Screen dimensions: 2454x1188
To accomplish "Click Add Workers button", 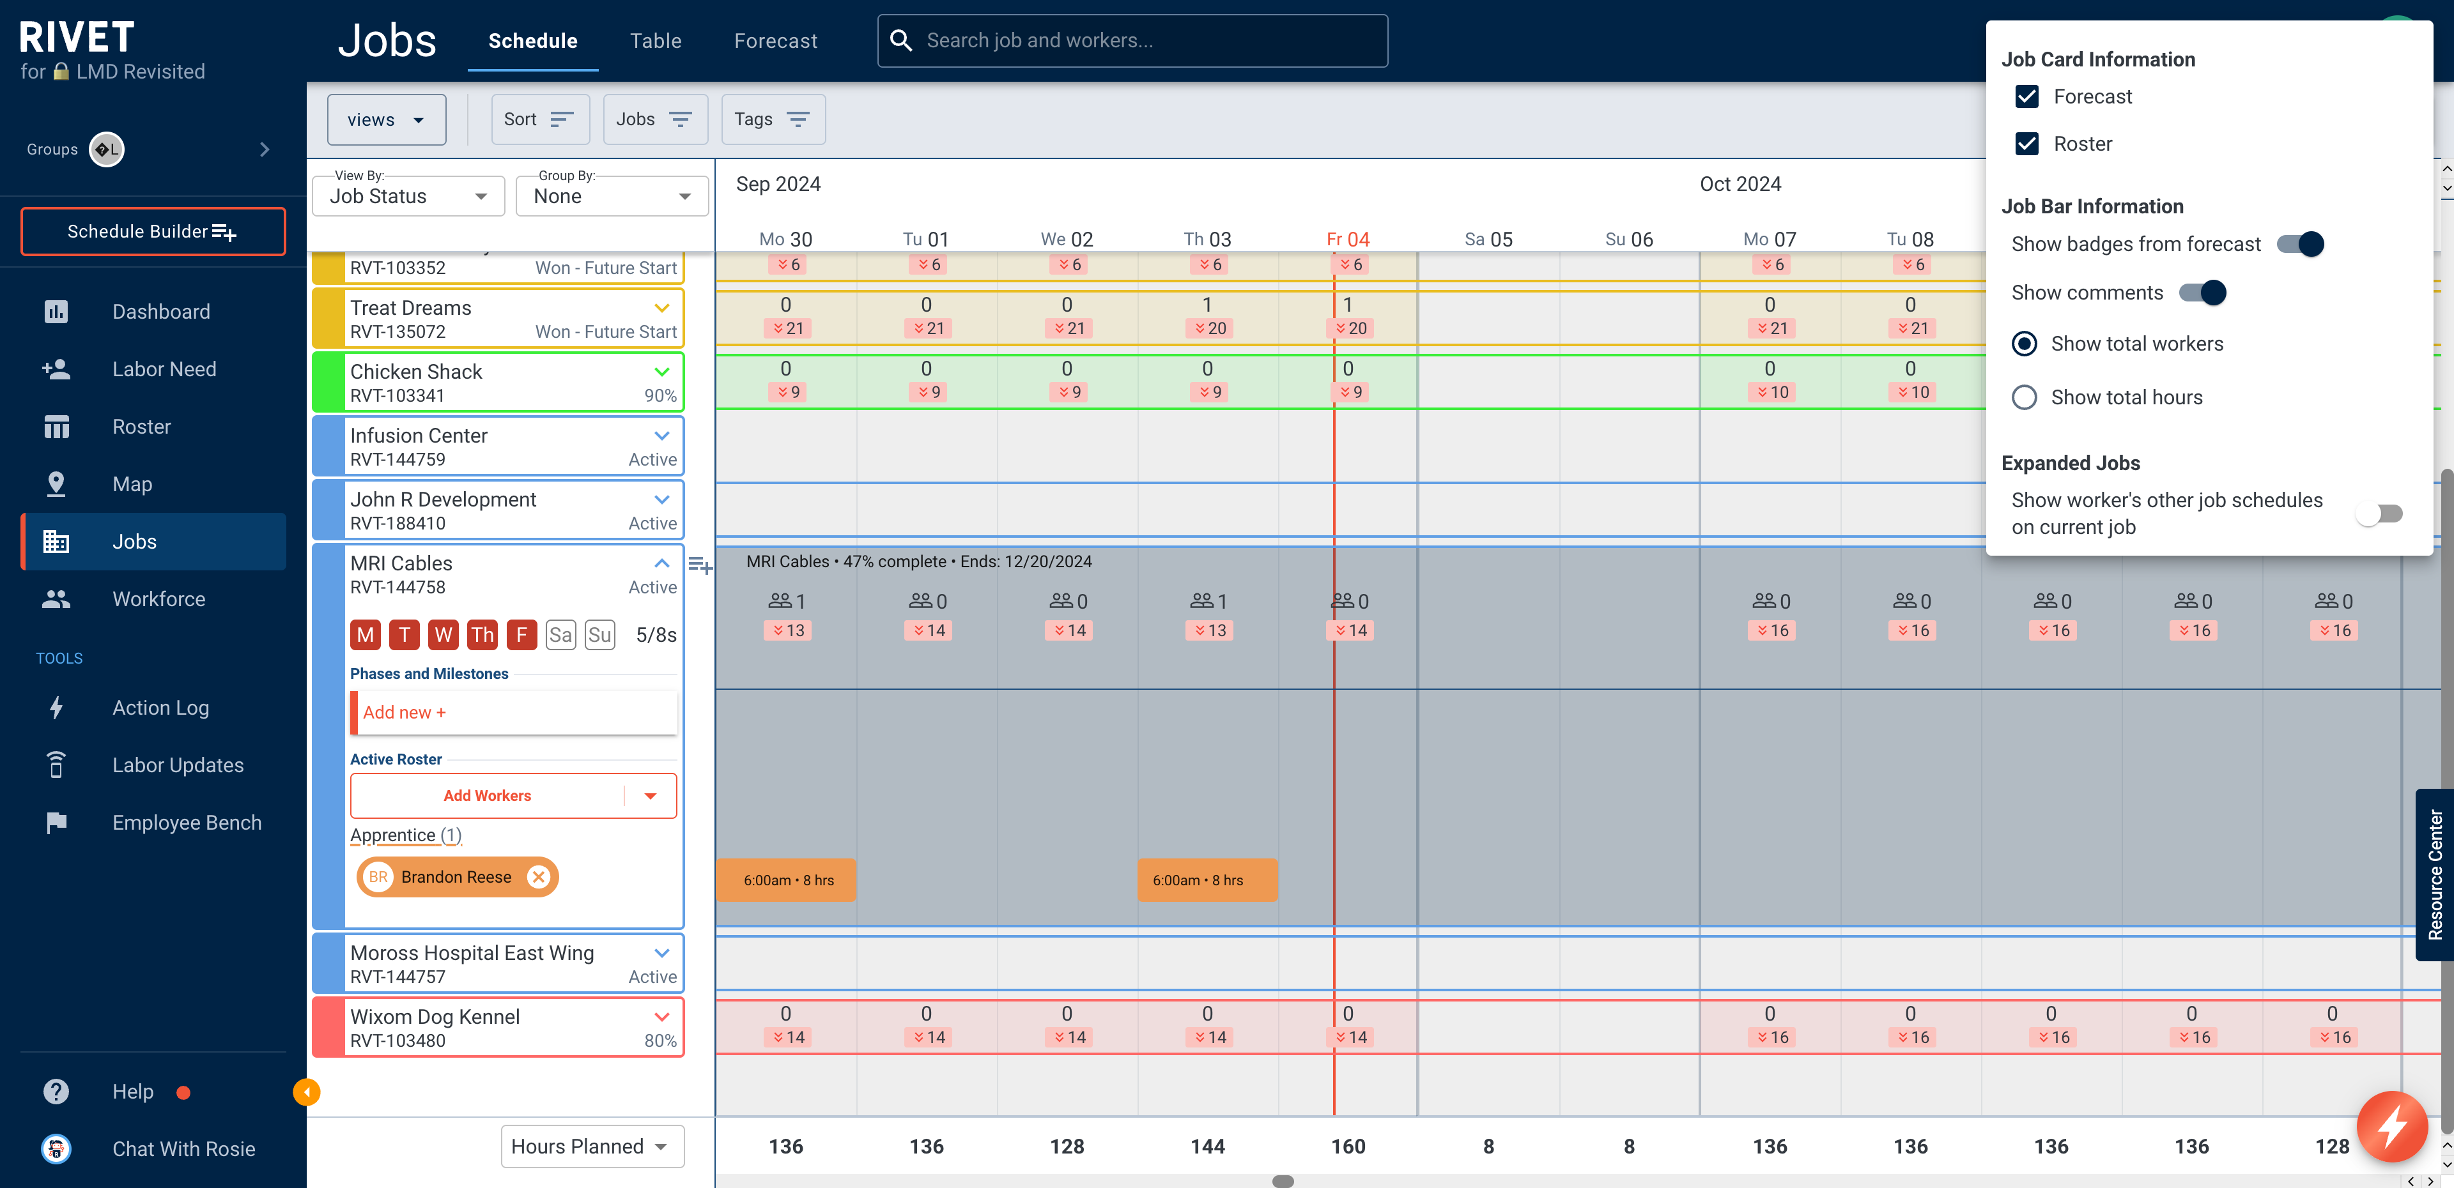I will [487, 796].
